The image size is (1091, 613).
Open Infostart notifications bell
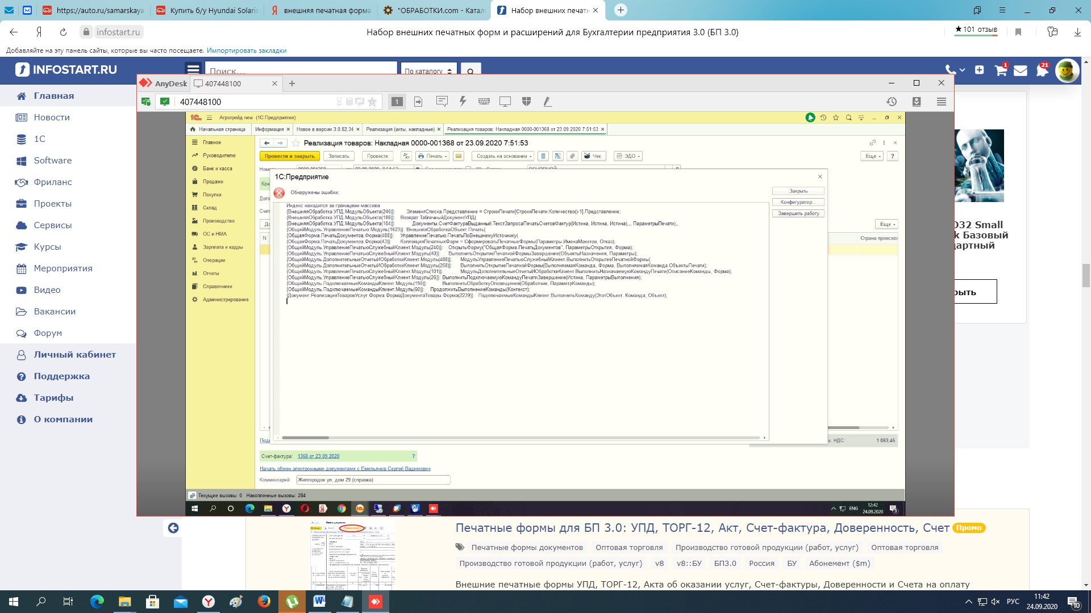click(x=1042, y=70)
